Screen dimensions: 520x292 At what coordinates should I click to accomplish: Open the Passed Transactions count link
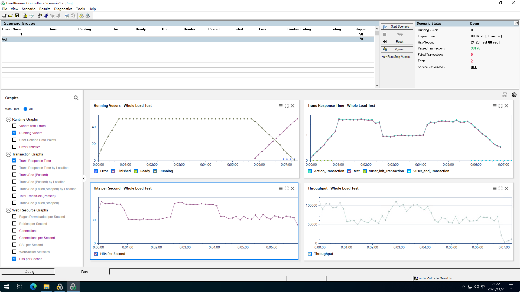pyautogui.click(x=475, y=48)
